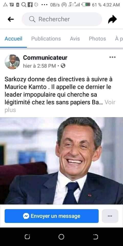The height and width of the screenshot is (246, 123).
Task: Tap the back arrow icon
Action: click(11, 19)
